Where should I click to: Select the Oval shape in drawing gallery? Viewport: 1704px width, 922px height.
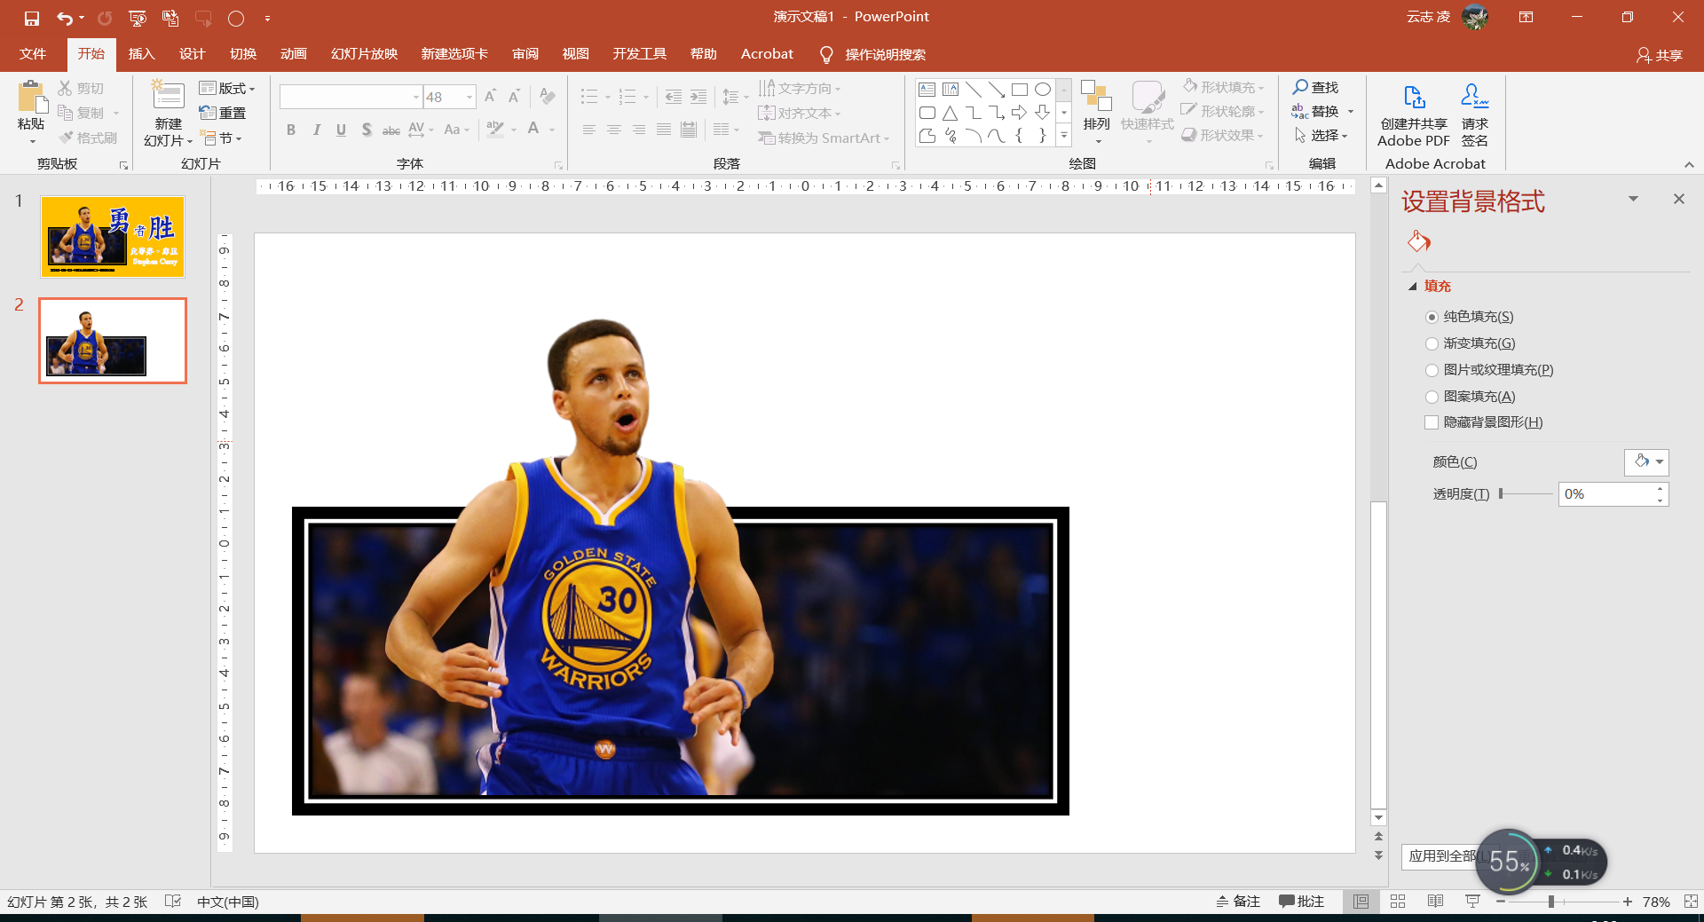1043,90
